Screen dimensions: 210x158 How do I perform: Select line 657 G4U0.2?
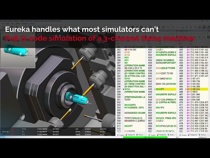click(159, 121)
